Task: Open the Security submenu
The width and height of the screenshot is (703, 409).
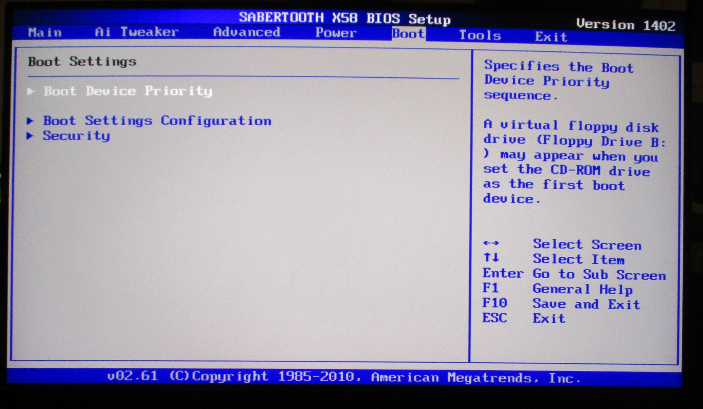Action: (x=76, y=136)
